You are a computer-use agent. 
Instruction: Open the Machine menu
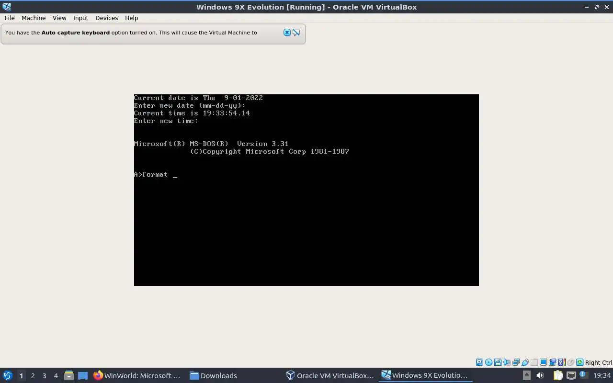click(x=34, y=18)
